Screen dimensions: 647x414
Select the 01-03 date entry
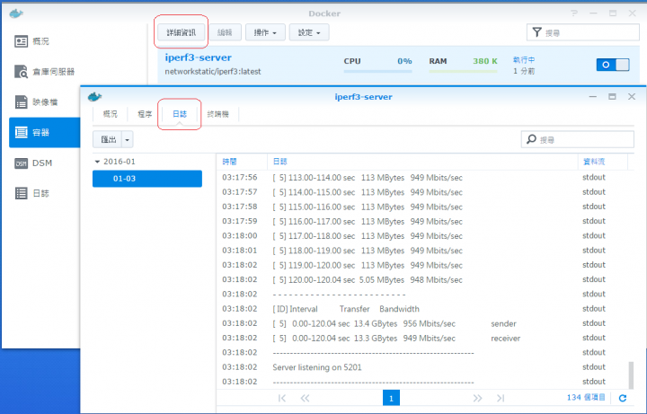pos(147,179)
